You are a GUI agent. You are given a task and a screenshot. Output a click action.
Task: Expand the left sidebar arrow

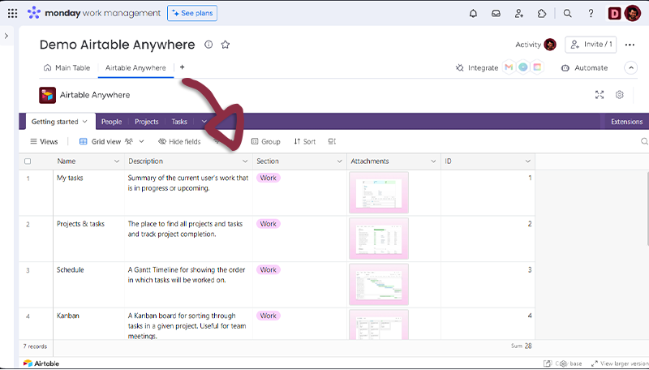6,36
